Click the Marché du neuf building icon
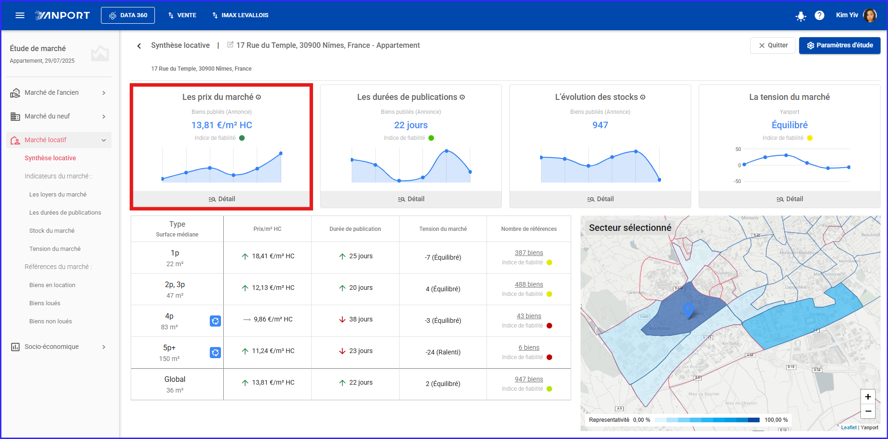 pos(15,117)
